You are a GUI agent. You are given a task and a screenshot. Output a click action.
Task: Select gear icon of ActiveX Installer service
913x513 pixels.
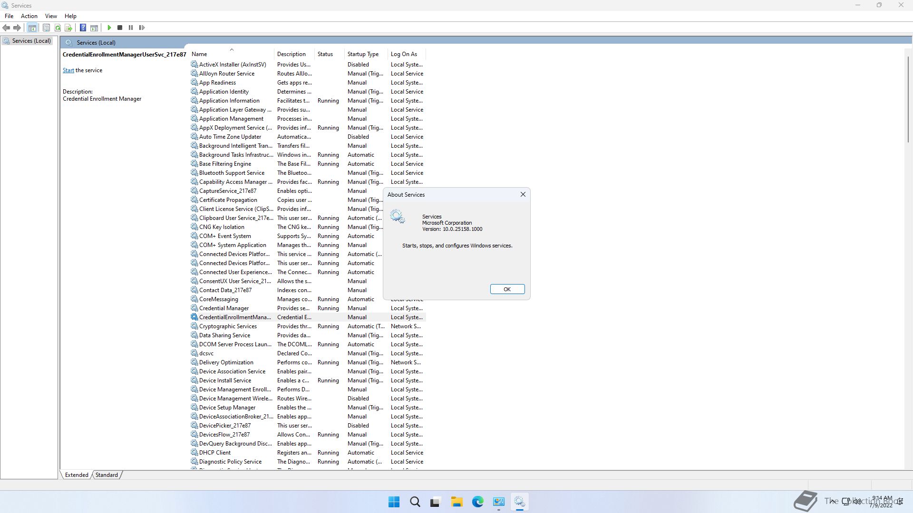[x=194, y=64]
